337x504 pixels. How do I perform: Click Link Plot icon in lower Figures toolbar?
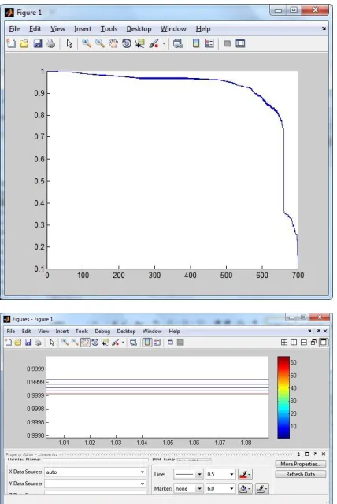(x=133, y=343)
